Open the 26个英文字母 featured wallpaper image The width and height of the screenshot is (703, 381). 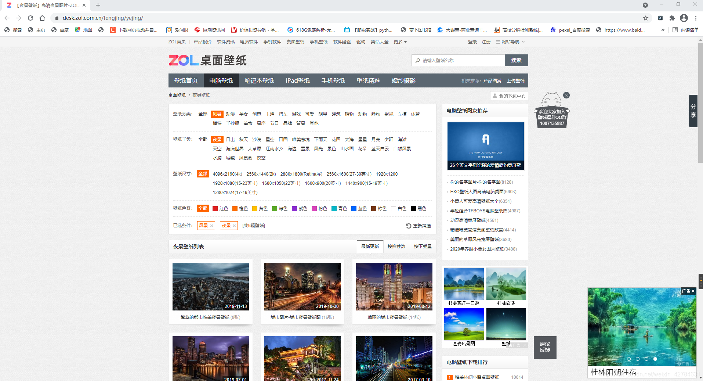click(x=485, y=146)
